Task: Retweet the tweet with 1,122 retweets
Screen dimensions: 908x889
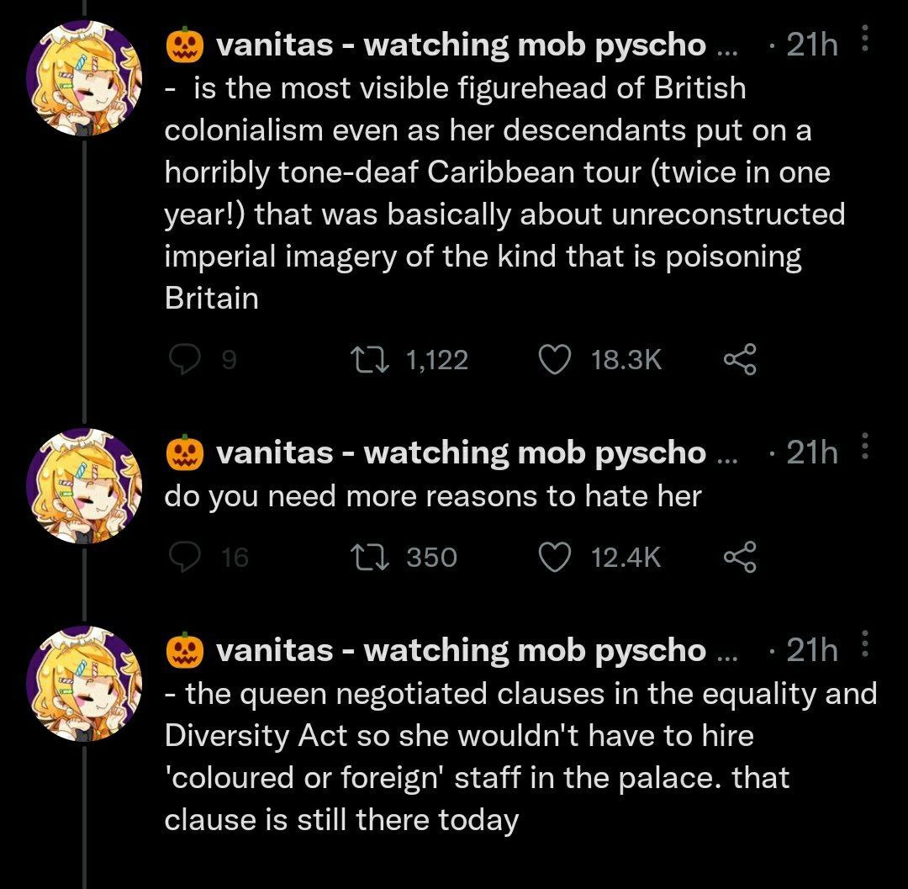Action: point(367,360)
